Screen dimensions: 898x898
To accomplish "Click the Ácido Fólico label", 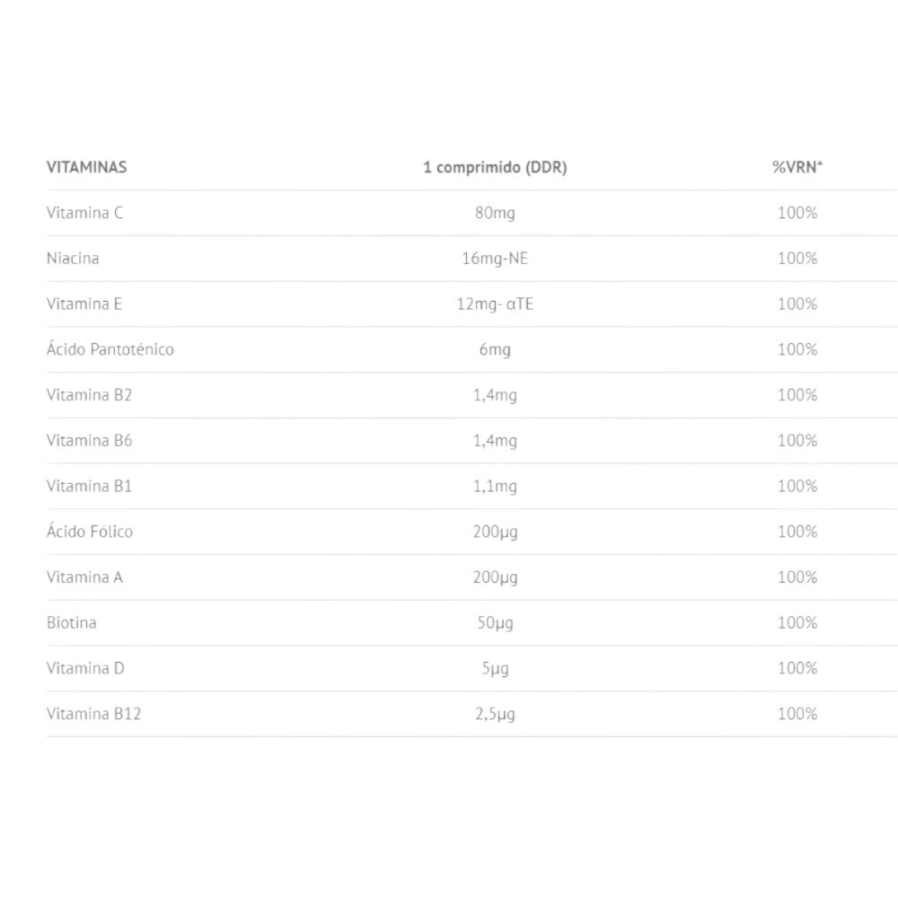I will click(90, 532).
